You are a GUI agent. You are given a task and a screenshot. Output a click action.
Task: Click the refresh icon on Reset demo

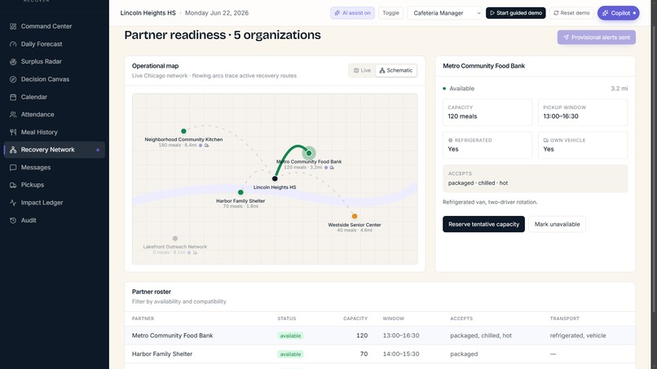click(556, 13)
